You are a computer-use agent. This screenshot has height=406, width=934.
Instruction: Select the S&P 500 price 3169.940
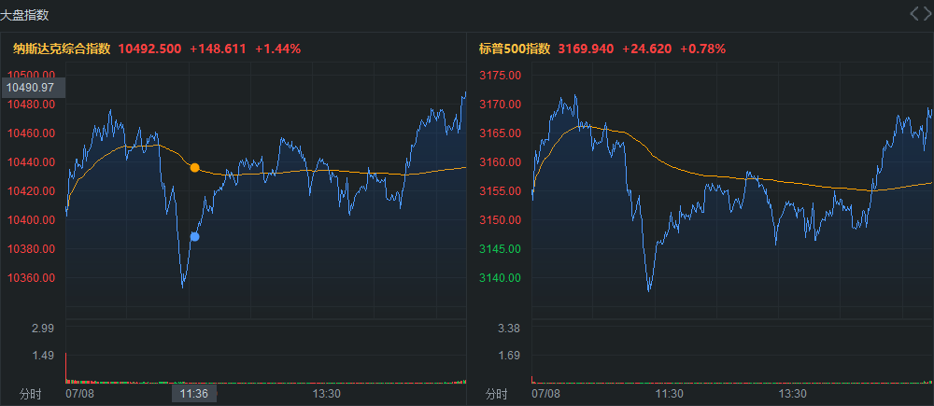[586, 49]
